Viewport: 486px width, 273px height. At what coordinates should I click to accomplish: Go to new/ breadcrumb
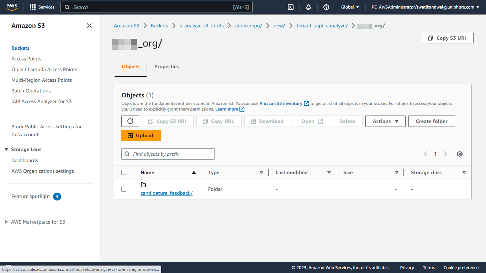279,26
